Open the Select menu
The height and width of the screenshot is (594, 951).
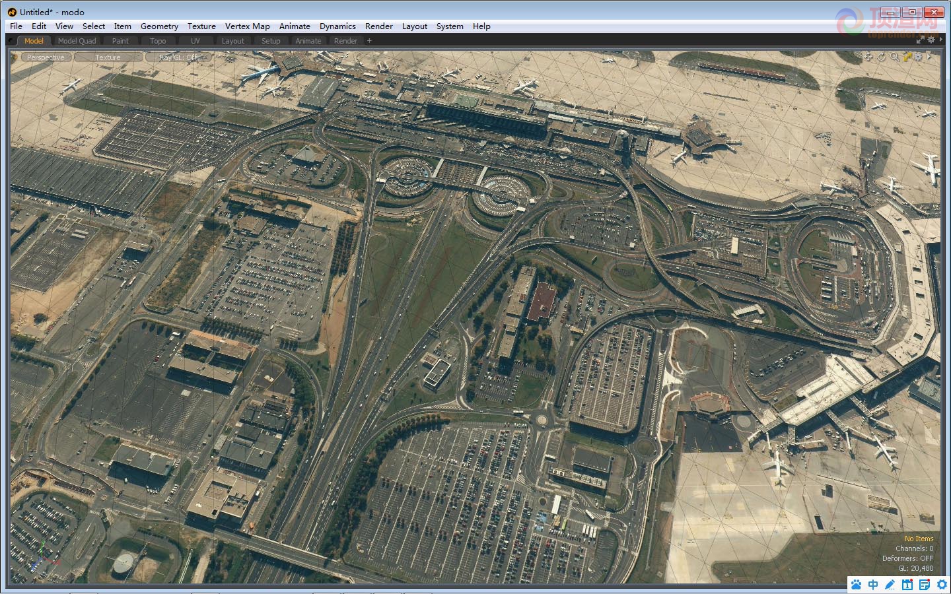[x=94, y=26]
